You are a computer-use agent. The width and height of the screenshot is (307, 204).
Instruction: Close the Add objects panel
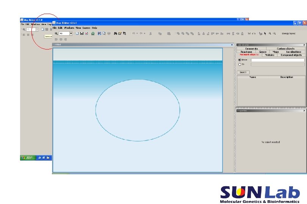coord(304,45)
